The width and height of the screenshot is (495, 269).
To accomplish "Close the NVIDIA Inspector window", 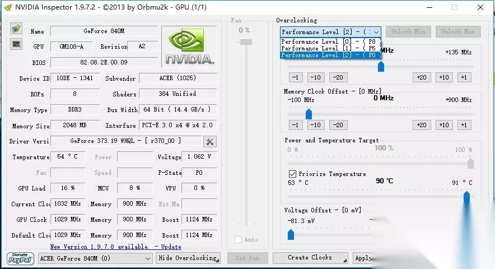I will coord(480,7).
